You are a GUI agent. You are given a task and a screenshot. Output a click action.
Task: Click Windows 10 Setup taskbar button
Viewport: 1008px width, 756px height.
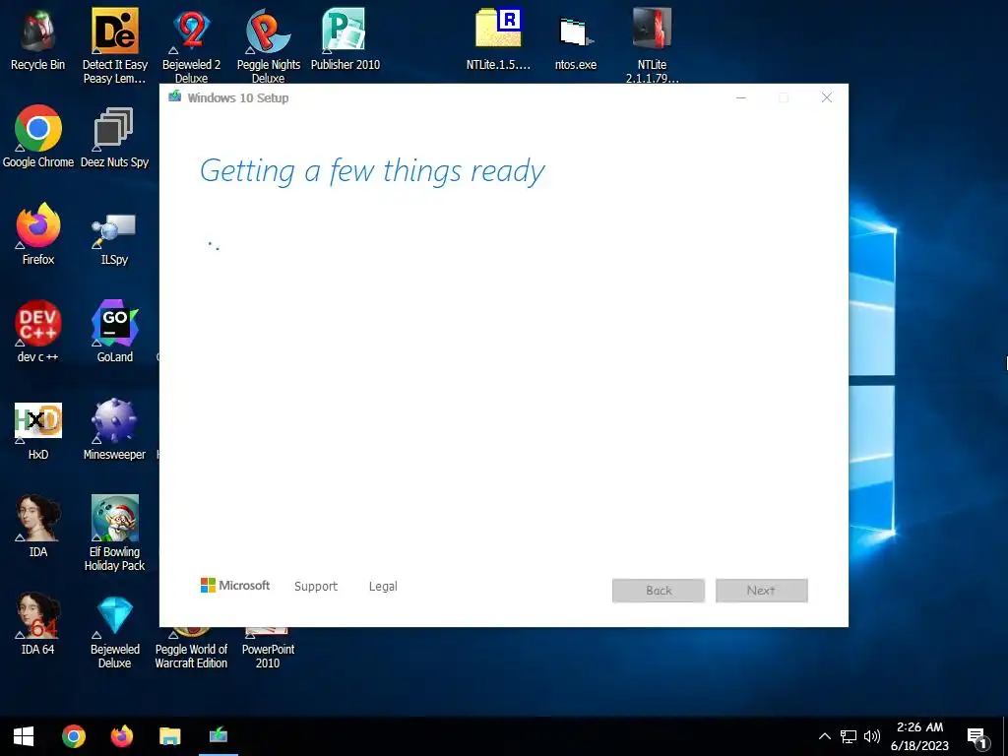click(x=219, y=736)
